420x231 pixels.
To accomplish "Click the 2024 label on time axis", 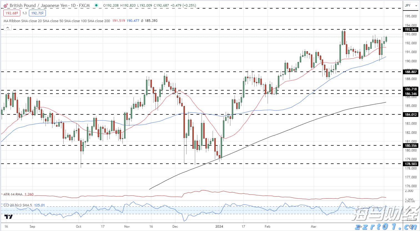I will tap(219, 227).
